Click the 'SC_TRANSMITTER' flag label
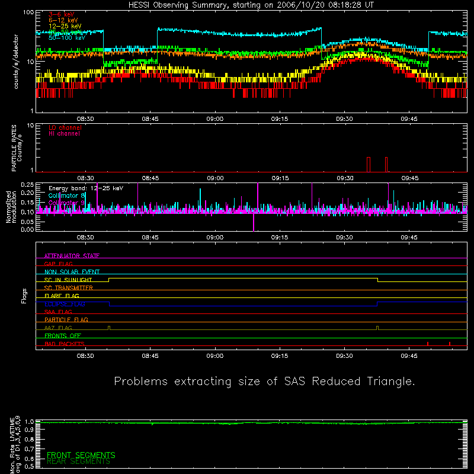 68,288
